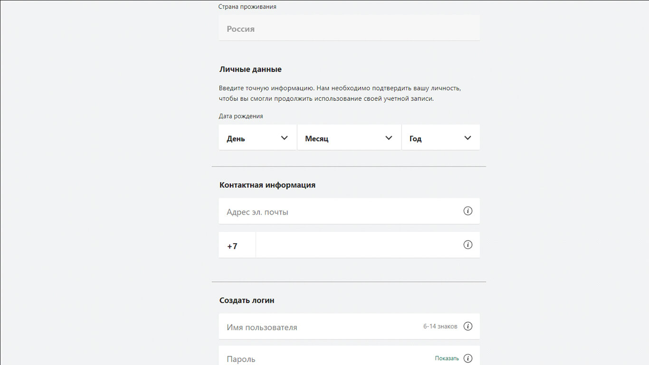
Task: Focus the Адрес эл. почты field
Action: click(x=349, y=211)
